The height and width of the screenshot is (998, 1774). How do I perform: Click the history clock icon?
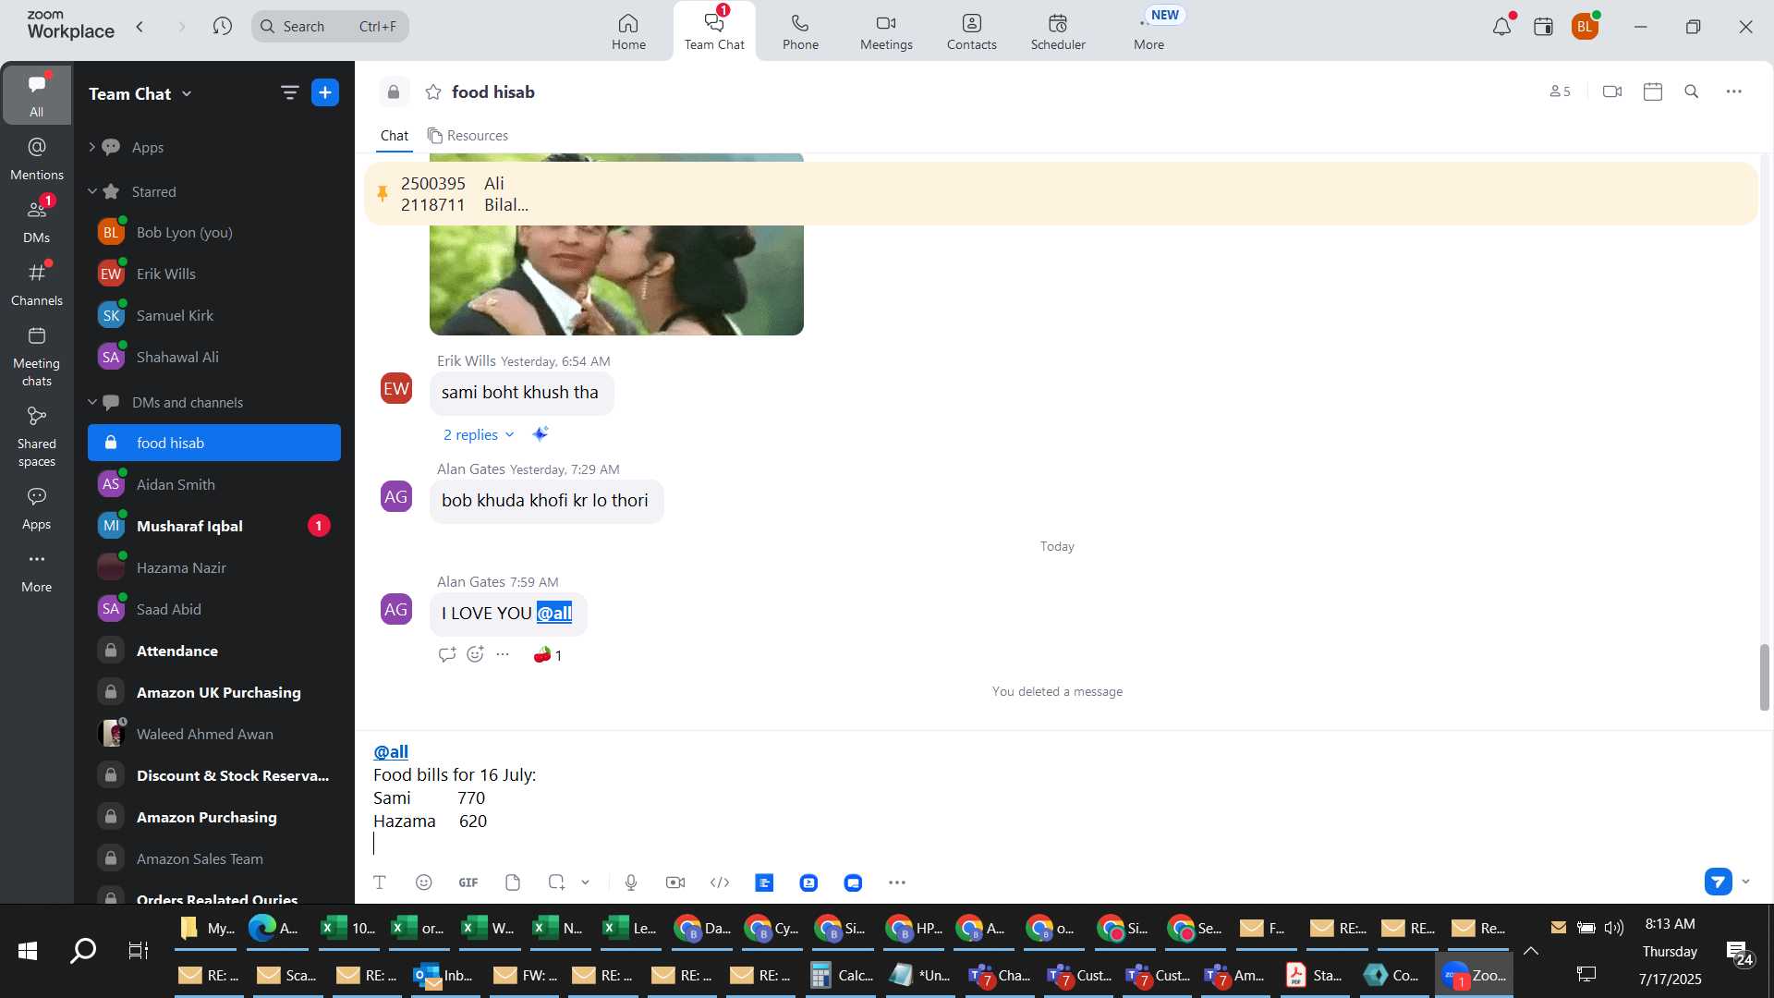pyautogui.click(x=222, y=26)
